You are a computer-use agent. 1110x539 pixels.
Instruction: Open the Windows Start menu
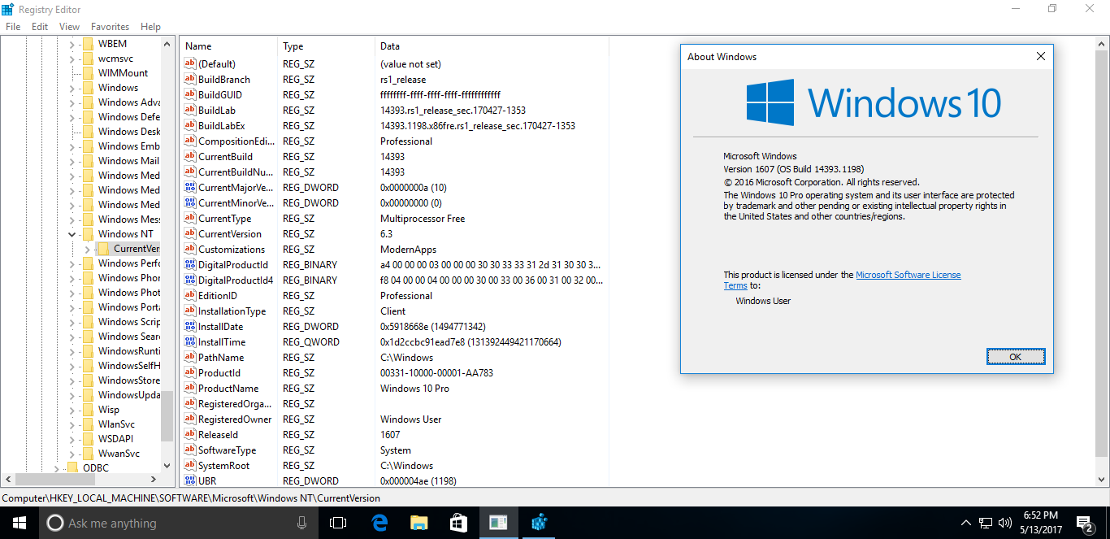coord(20,523)
